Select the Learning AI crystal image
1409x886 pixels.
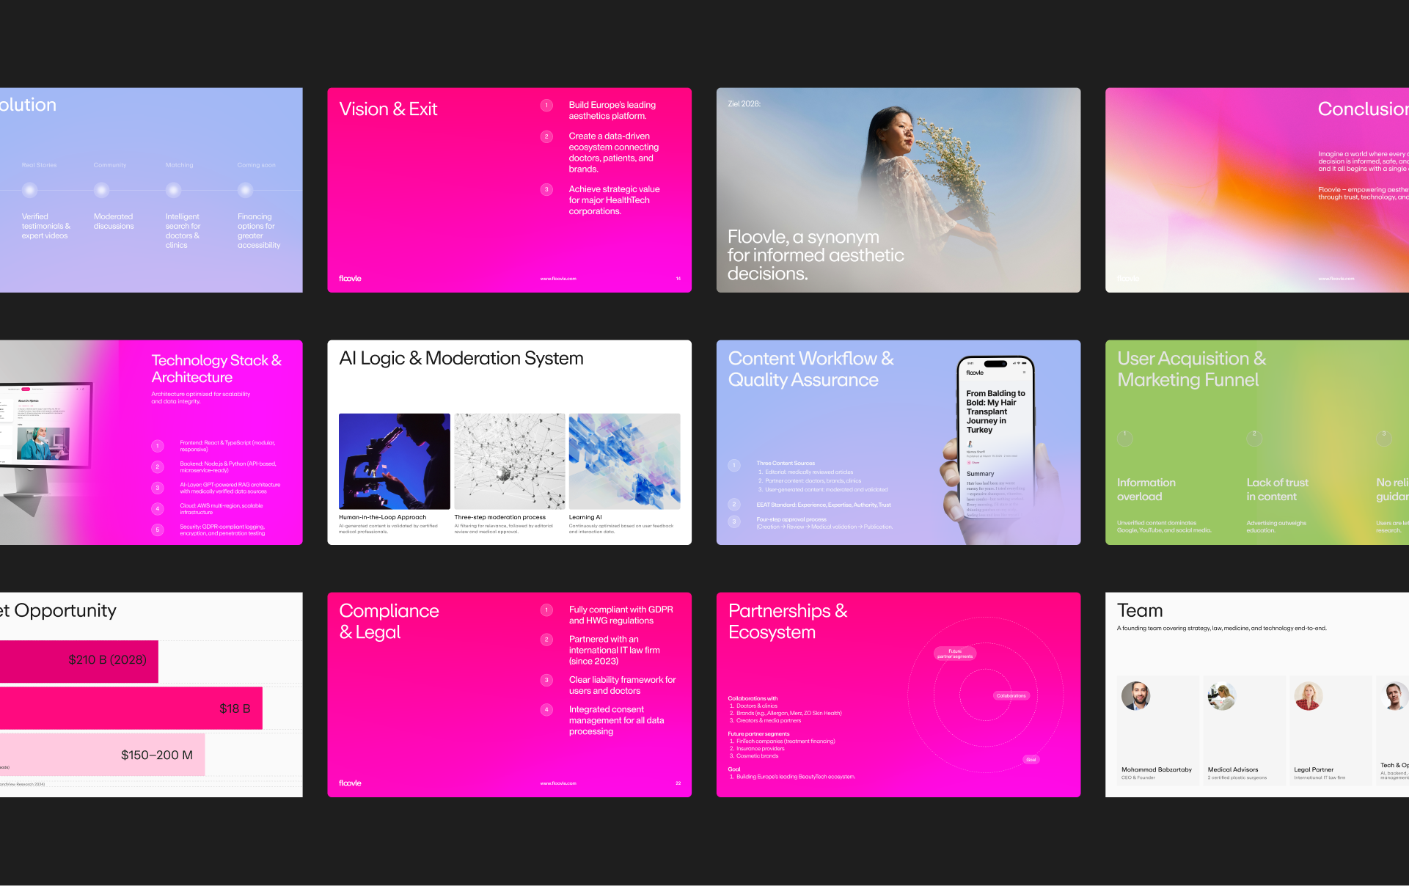click(x=624, y=461)
